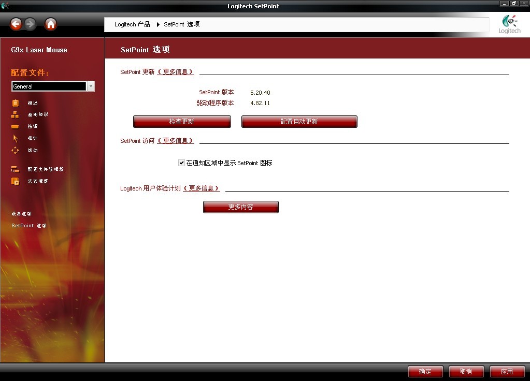This screenshot has width=530, height=381.
Task: Click Logitech 产品 breadcrumb
Action: pos(132,24)
